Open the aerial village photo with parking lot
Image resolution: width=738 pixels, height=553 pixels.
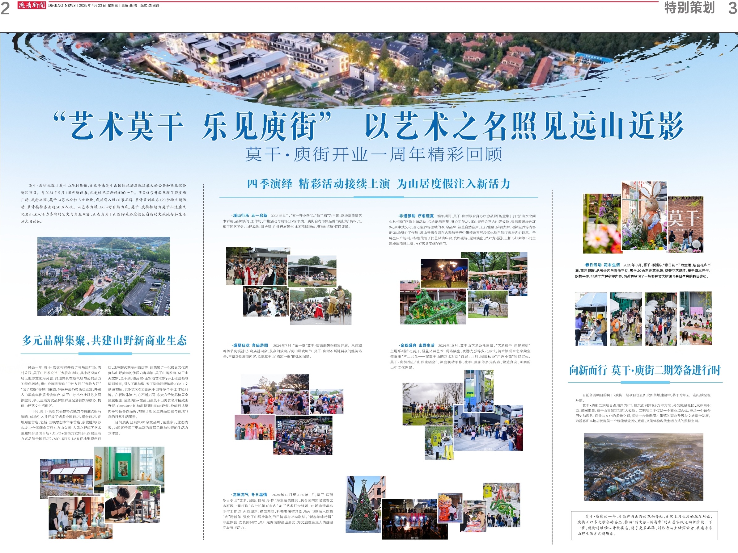click(x=104, y=276)
